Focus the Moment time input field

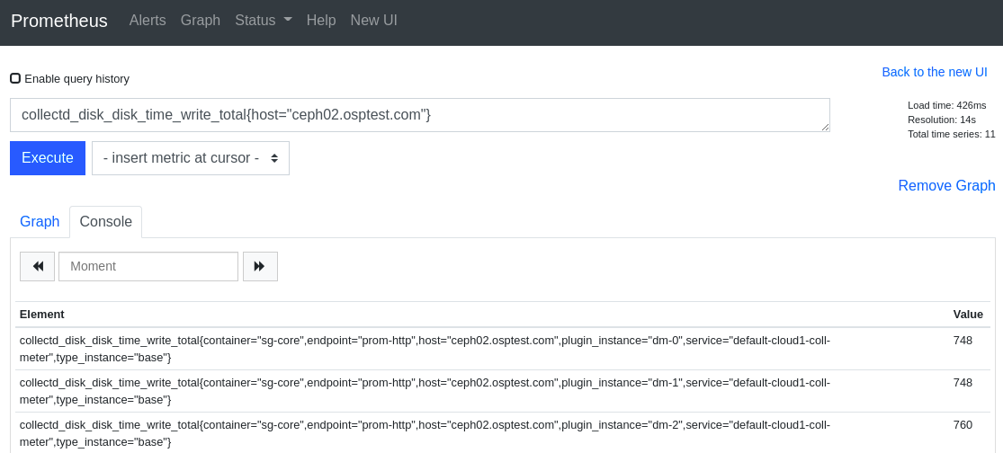point(148,266)
